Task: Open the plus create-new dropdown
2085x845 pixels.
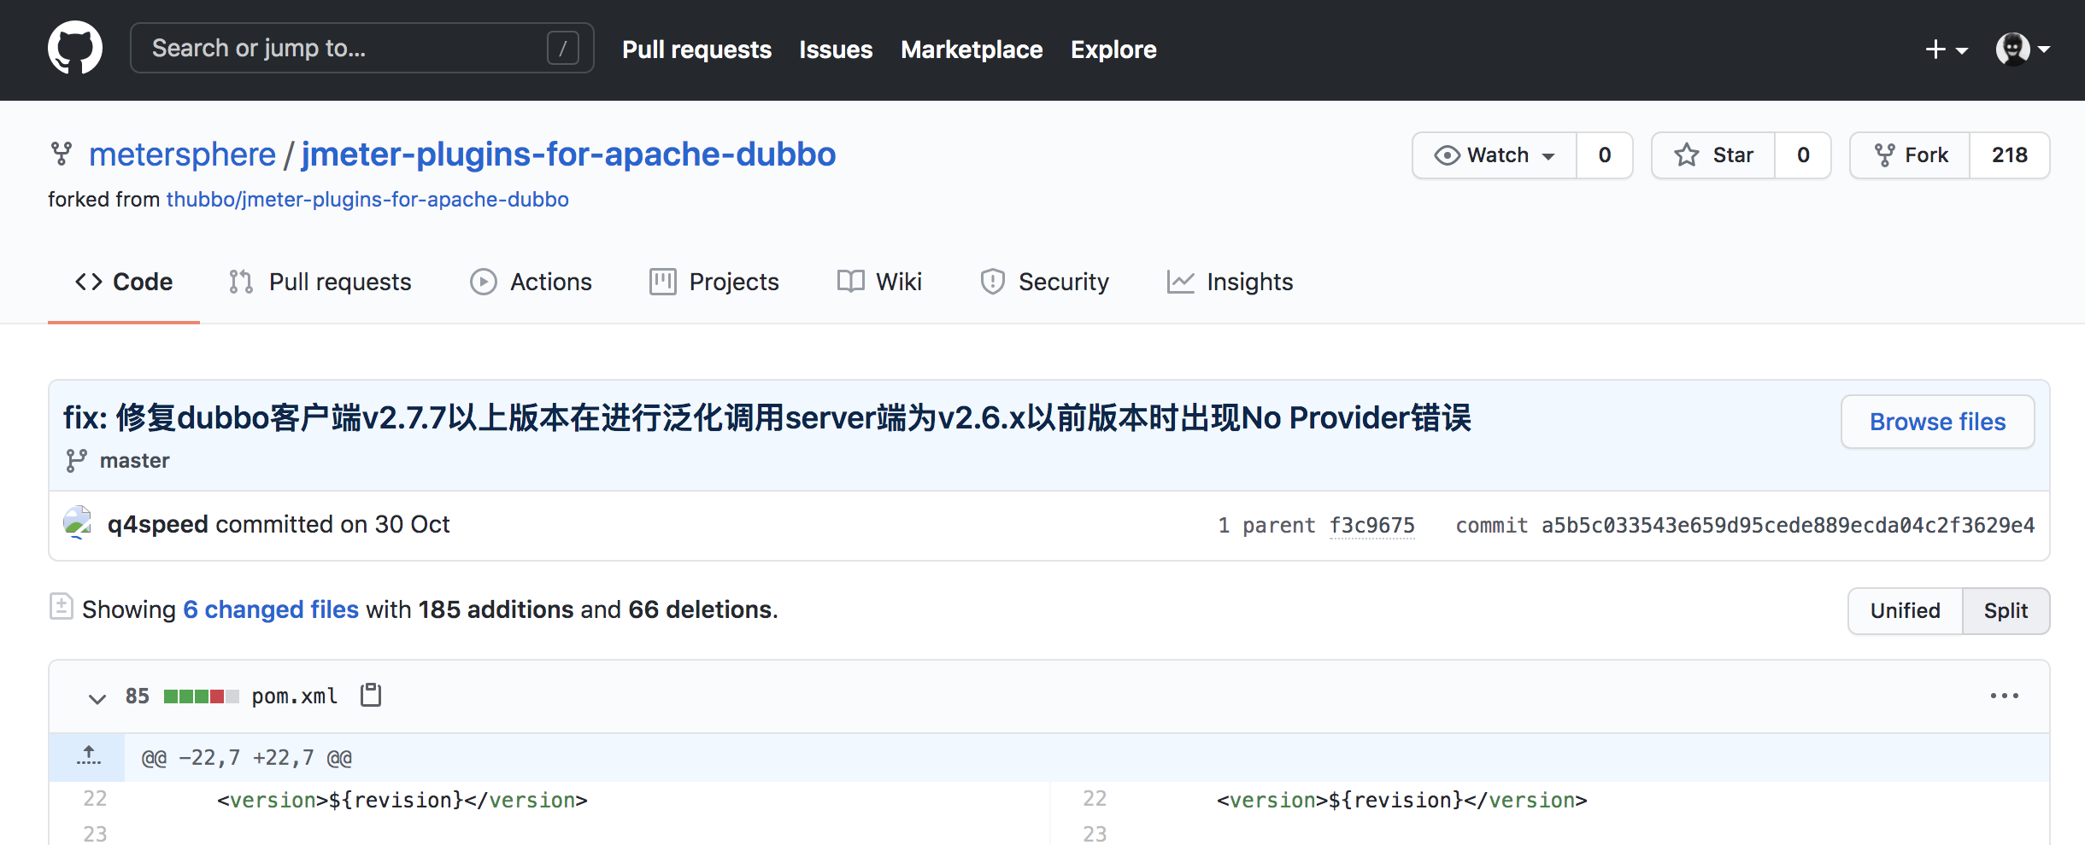Action: point(1947,50)
